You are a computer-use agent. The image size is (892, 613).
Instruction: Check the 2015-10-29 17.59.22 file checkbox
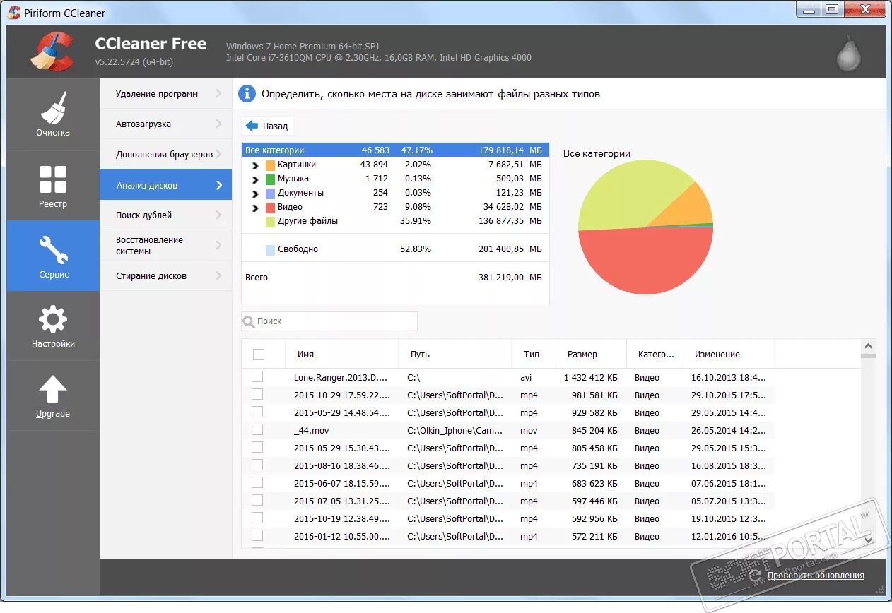click(257, 394)
